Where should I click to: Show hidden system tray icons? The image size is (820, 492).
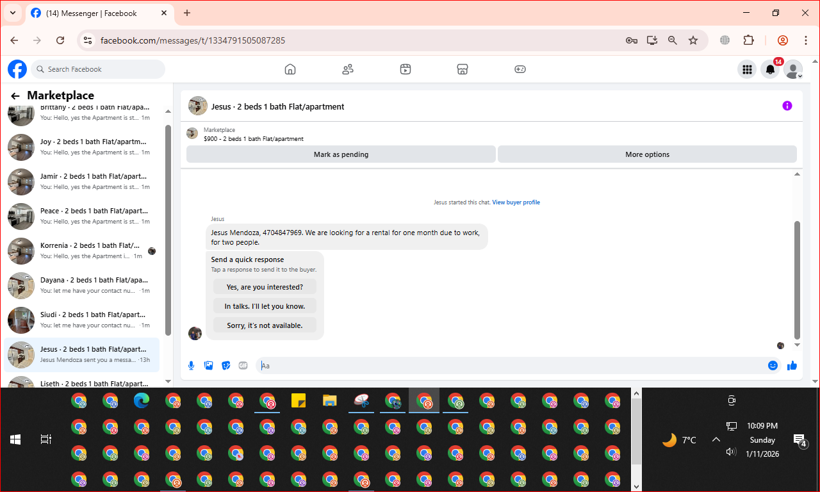(716, 439)
